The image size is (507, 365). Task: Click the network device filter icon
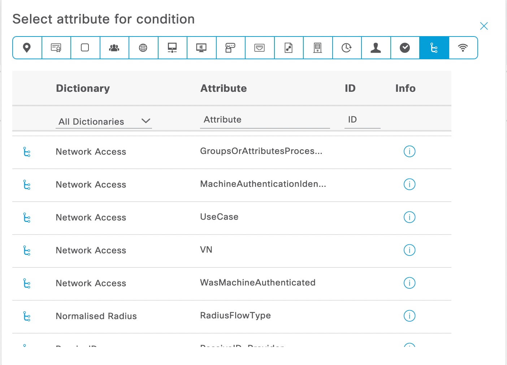(x=172, y=47)
